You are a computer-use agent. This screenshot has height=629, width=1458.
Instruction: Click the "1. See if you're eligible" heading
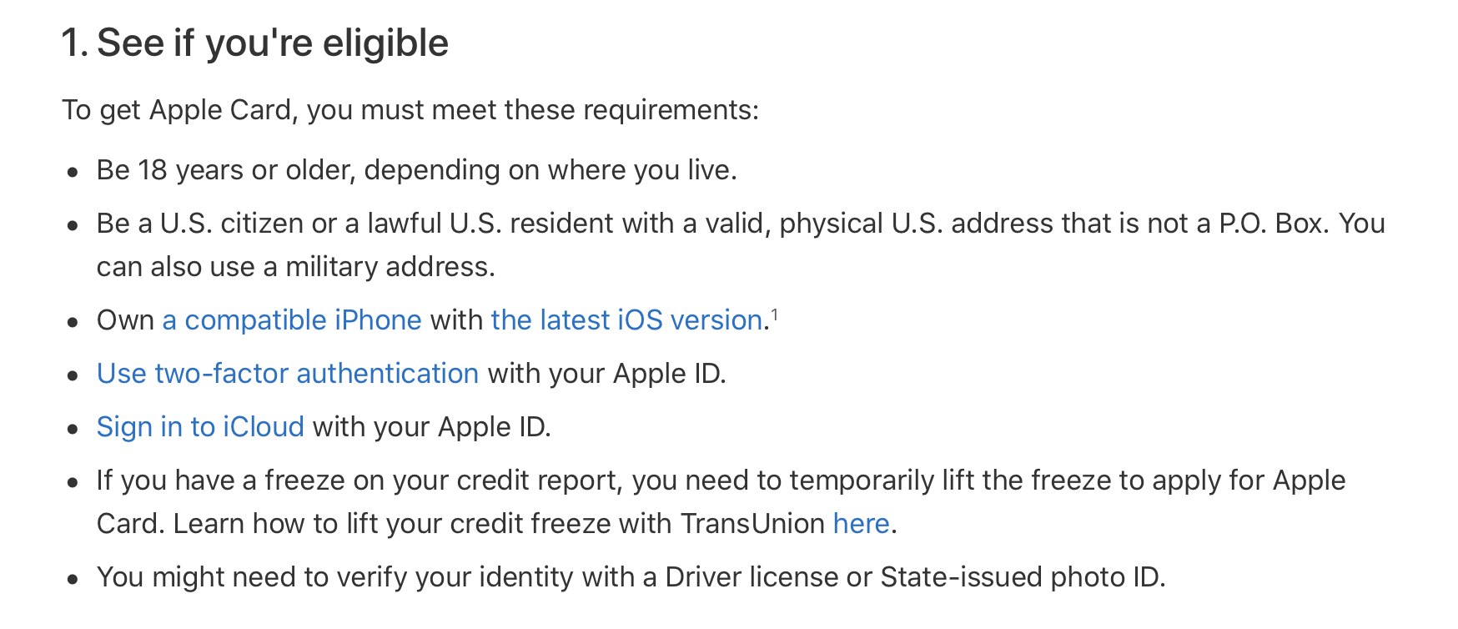pos(255,43)
